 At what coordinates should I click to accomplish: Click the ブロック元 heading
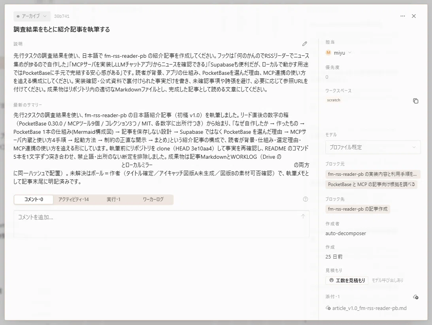[335, 164]
